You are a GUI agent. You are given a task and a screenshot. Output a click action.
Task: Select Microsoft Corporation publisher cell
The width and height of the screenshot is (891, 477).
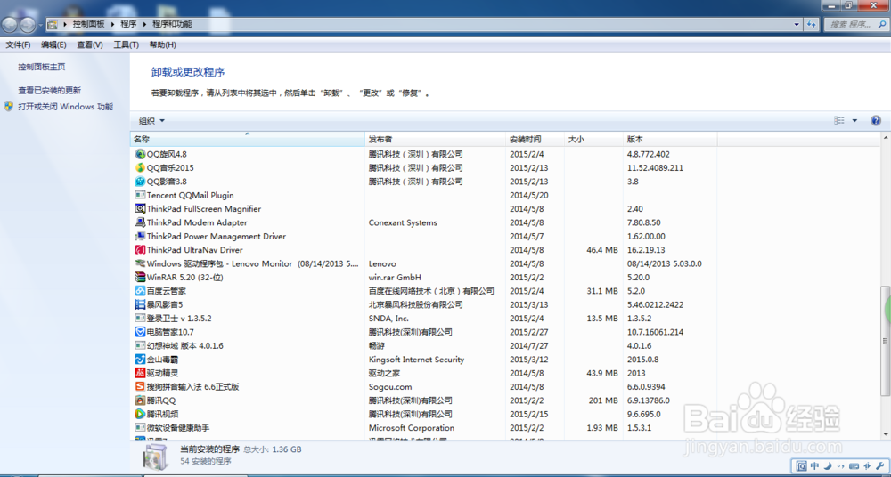(x=412, y=427)
